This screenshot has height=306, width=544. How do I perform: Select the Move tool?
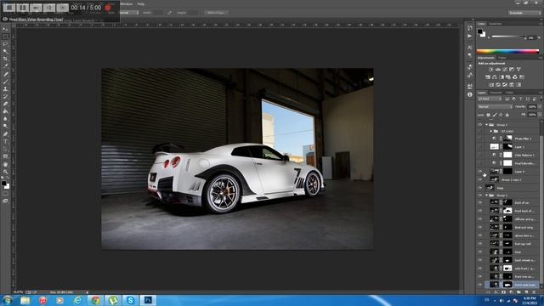click(5, 29)
